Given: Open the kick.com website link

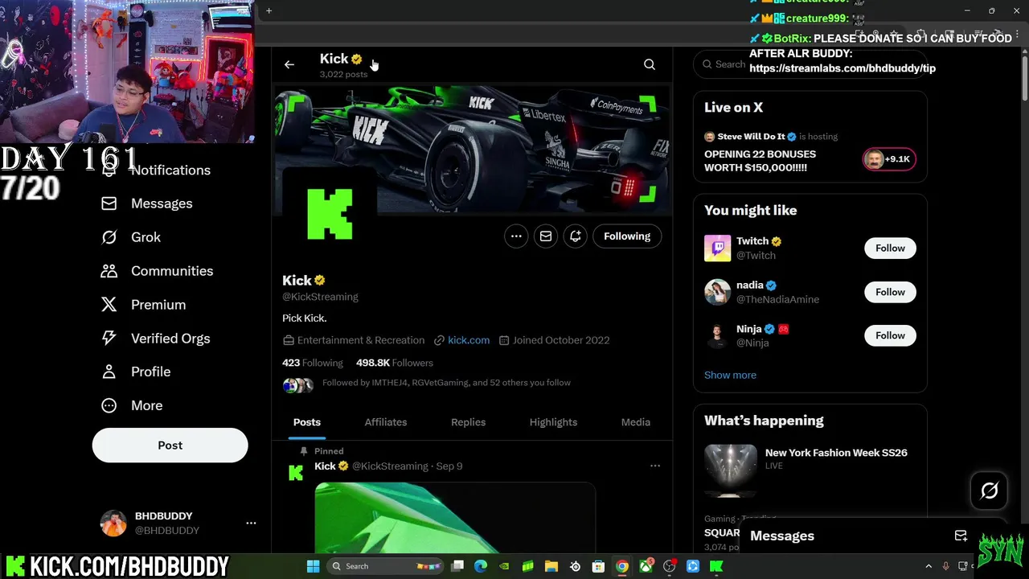Looking at the screenshot, I should click(x=469, y=340).
